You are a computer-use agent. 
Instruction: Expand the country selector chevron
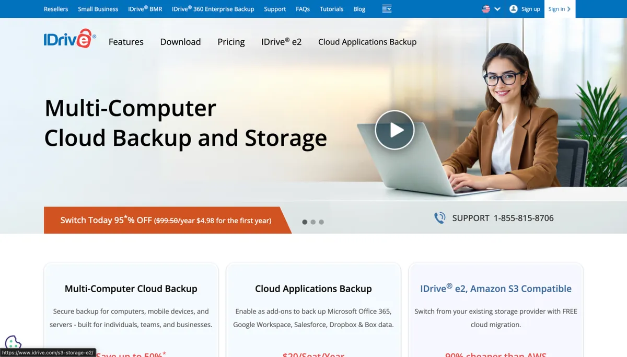pos(497,9)
